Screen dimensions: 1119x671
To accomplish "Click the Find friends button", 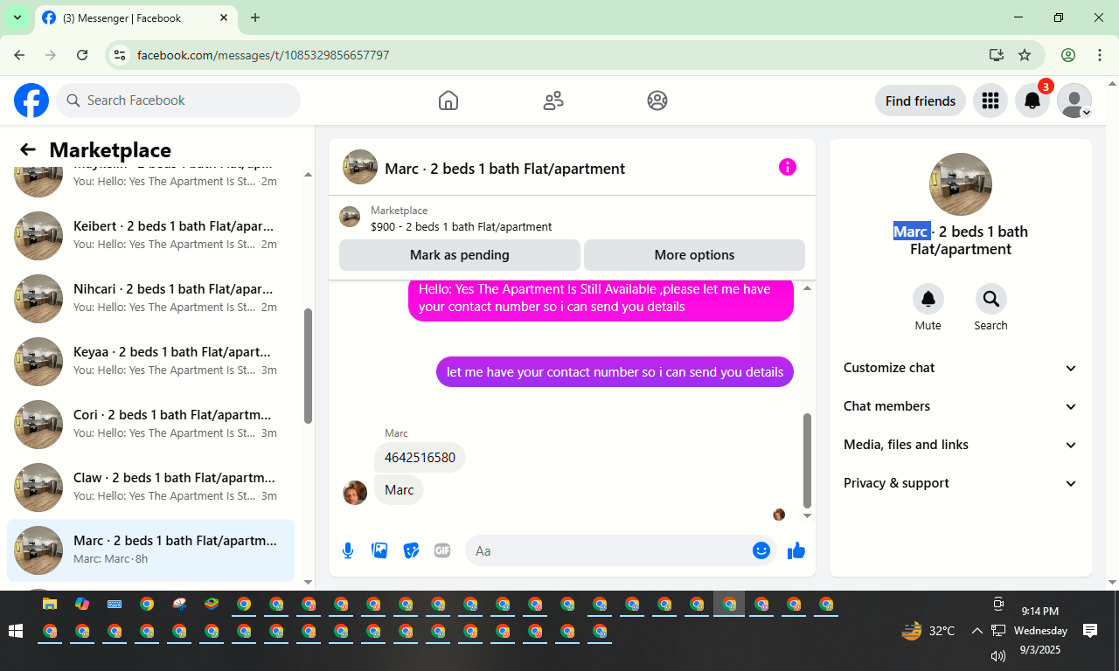I will pyautogui.click(x=921, y=100).
